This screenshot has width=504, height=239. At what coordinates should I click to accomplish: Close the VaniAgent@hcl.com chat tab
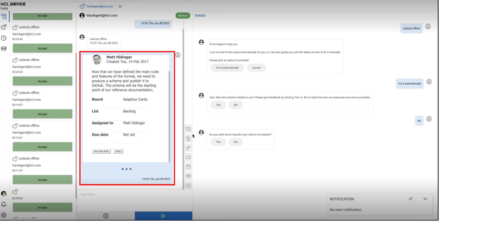click(120, 6)
